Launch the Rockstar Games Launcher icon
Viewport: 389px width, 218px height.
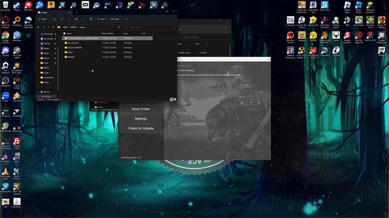[51, 5]
